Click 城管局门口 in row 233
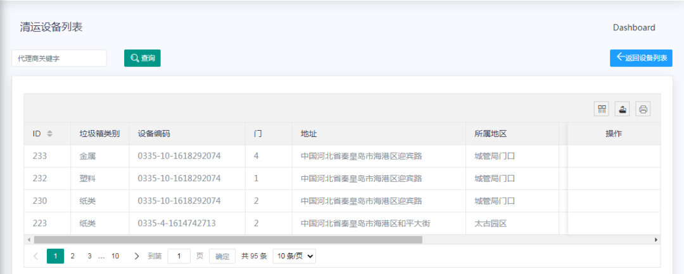The height and width of the screenshot is (274, 684). pyautogui.click(x=512, y=156)
